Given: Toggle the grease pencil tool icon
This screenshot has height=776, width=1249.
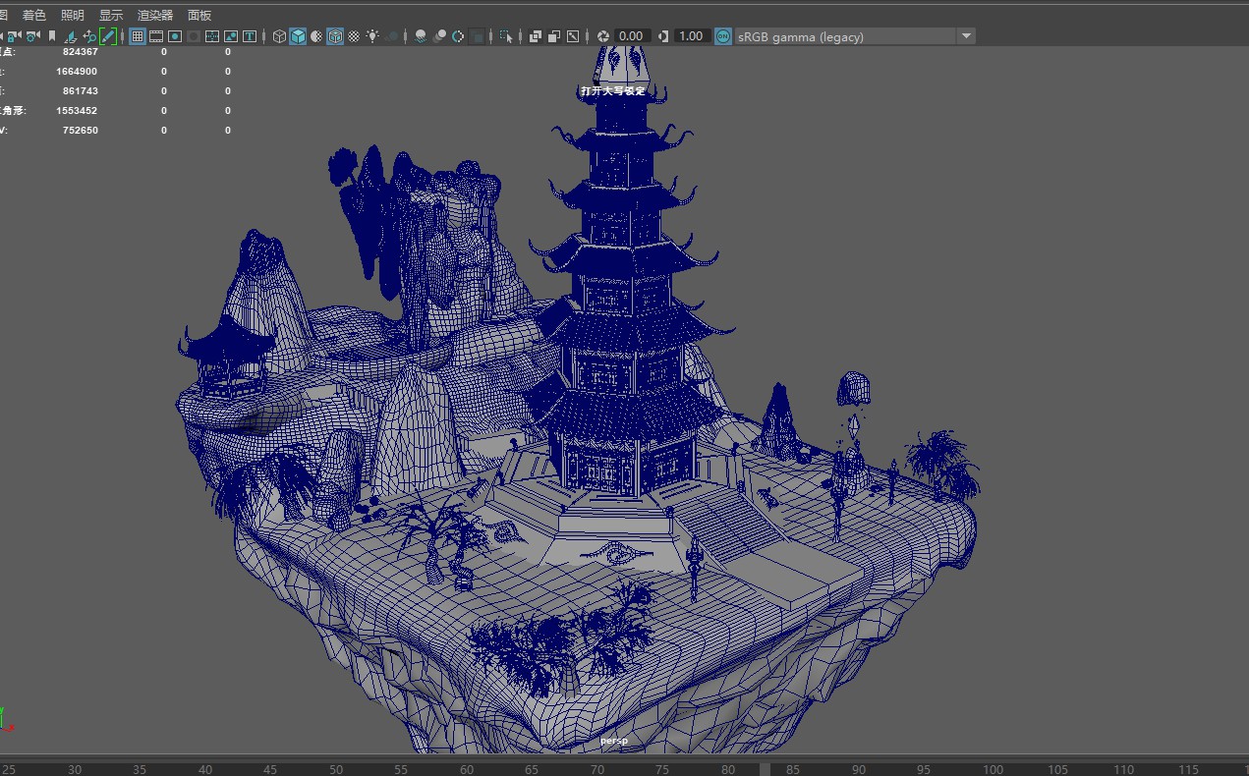Looking at the screenshot, I should 108,36.
